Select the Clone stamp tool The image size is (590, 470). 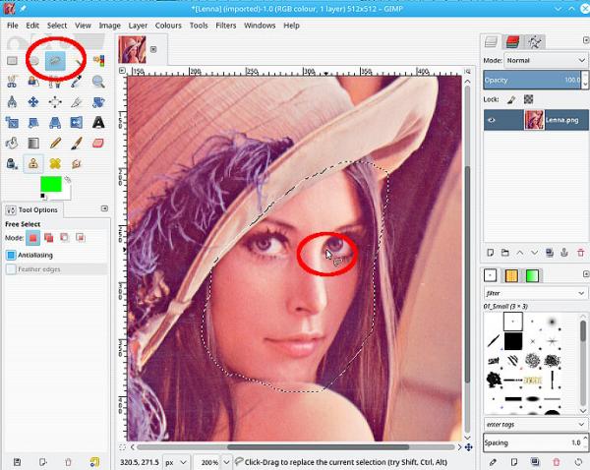click(33, 163)
